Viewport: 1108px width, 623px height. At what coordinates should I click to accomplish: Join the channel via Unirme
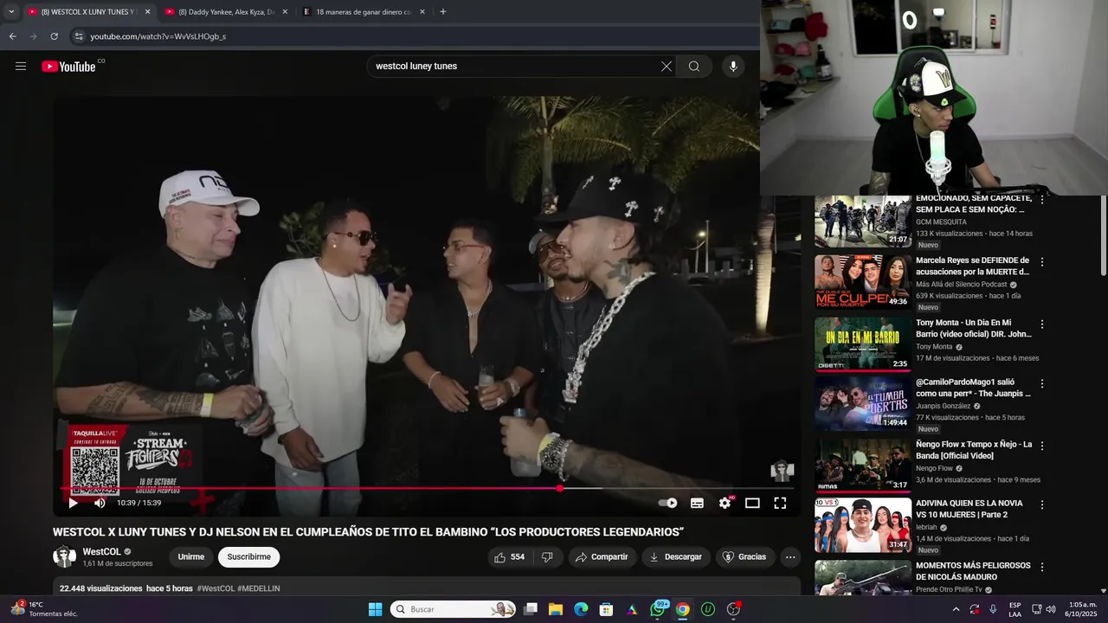191,557
